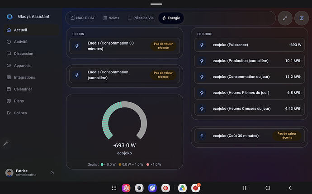Open the blue planet browser app in taskbar
312x194 pixels.
(152, 188)
